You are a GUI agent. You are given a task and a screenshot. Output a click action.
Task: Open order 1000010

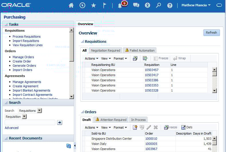[151, 139]
